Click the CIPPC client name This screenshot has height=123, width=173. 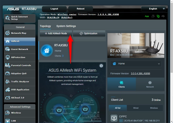[123, 117]
